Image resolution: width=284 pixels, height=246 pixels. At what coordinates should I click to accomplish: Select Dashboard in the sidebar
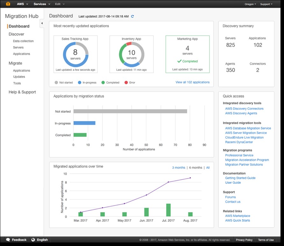pos(20,26)
